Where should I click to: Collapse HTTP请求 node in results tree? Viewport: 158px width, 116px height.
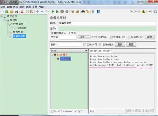[x=52, y=55]
